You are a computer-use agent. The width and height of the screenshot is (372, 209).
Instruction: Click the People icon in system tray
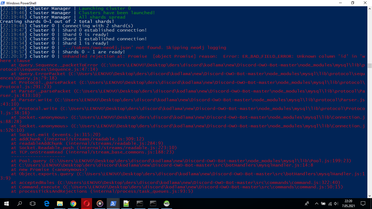pos(307,203)
